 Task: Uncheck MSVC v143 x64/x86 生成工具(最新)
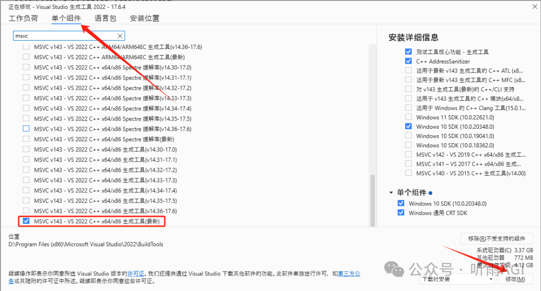pyautogui.click(x=26, y=221)
